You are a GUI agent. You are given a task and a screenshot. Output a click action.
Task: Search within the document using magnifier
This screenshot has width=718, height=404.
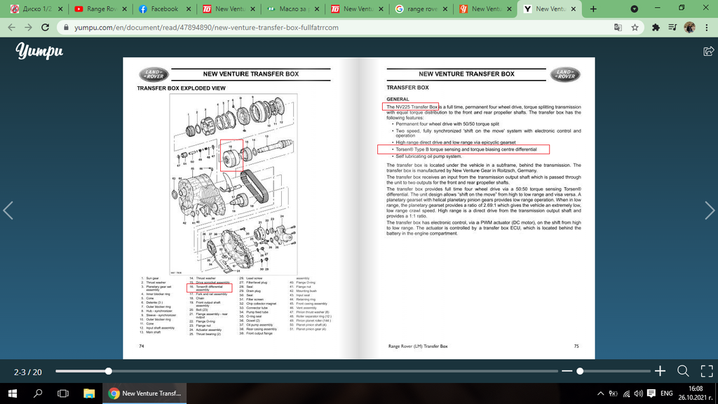point(683,371)
